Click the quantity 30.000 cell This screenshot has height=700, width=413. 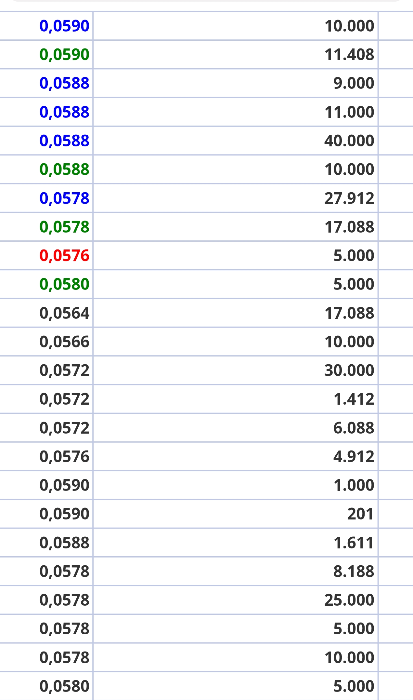coord(236,370)
